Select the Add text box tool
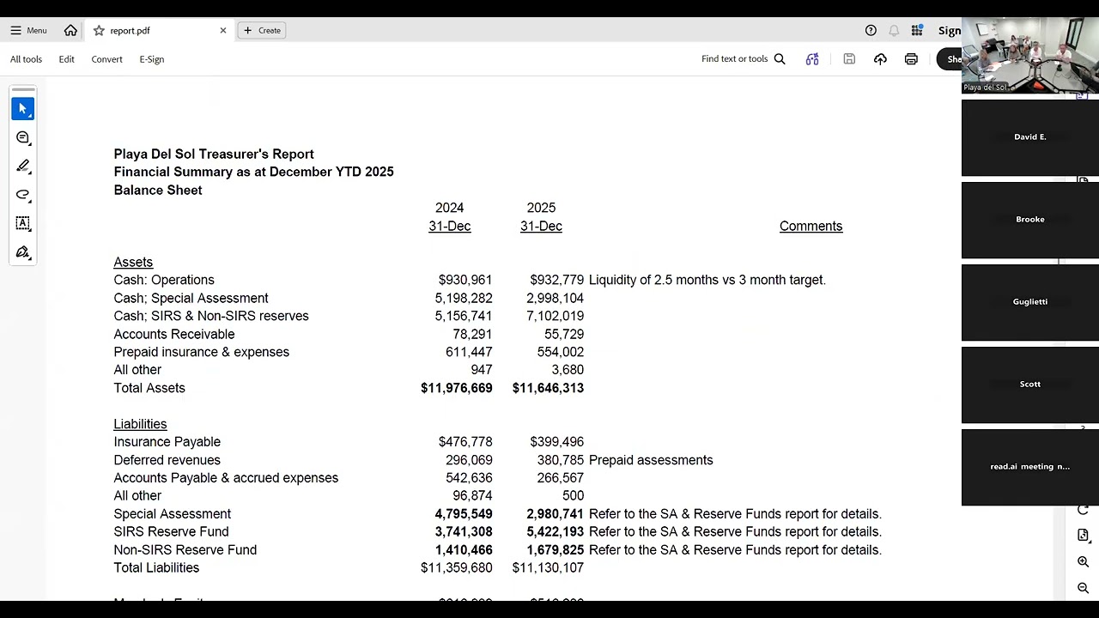Screen dimensions: 1099x618 pos(23,223)
